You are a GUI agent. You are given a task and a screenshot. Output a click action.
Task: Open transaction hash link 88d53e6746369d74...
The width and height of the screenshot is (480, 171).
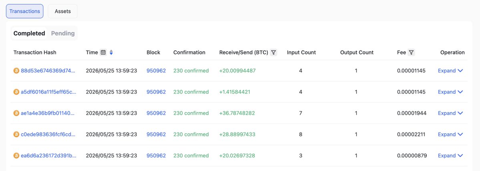(x=48, y=71)
